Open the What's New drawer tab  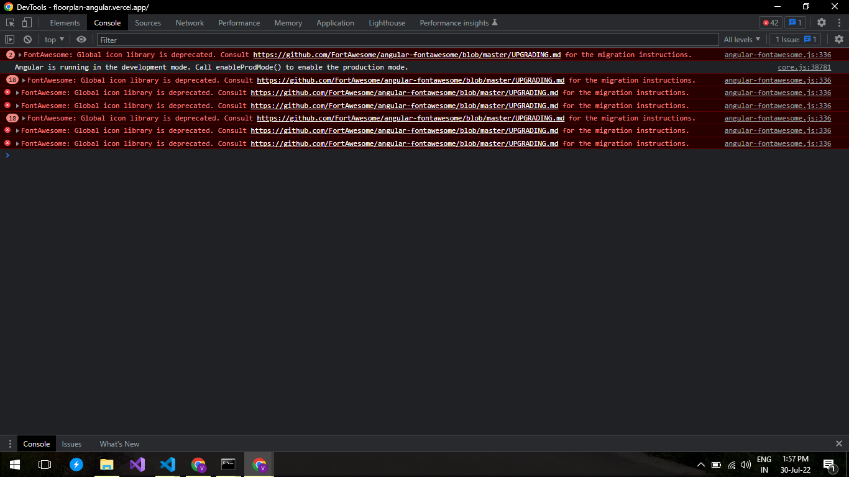(x=119, y=443)
